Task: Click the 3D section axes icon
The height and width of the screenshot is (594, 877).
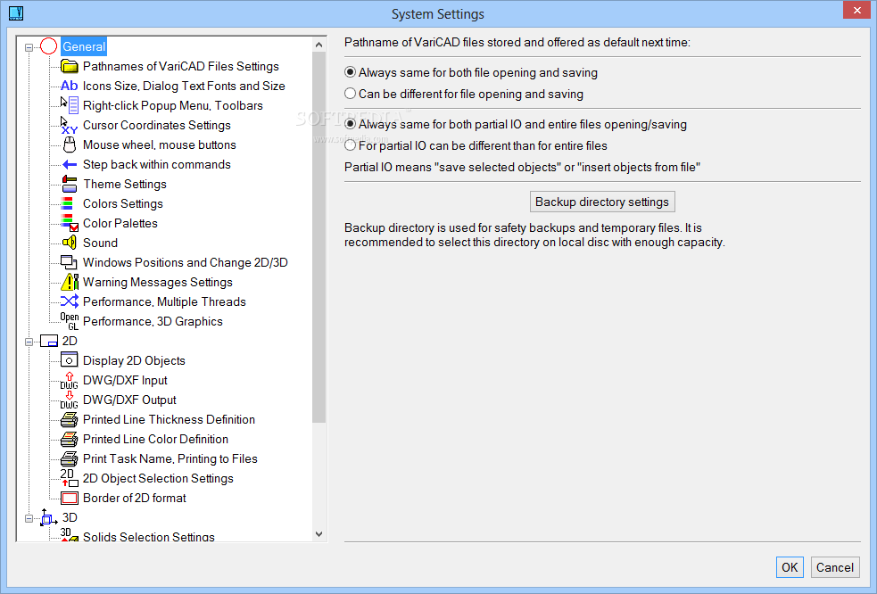Action: pos(49,517)
